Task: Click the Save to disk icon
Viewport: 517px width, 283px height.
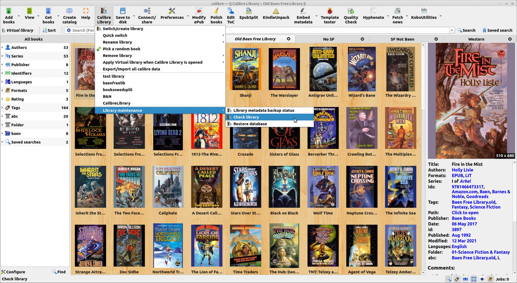Action: point(123,16)
